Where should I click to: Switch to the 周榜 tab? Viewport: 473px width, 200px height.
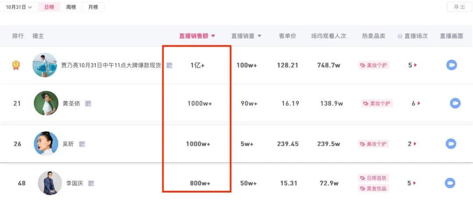click(71, 7)
